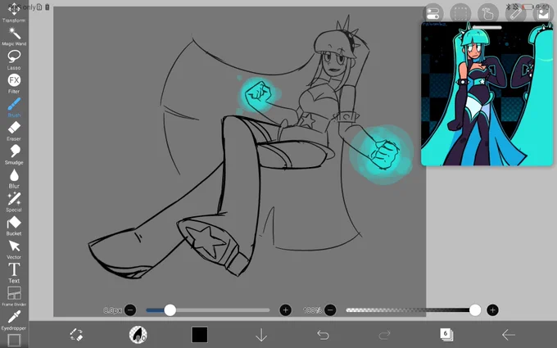
Task: Increase brush opacity with plus button
Action: pos(492,310)
